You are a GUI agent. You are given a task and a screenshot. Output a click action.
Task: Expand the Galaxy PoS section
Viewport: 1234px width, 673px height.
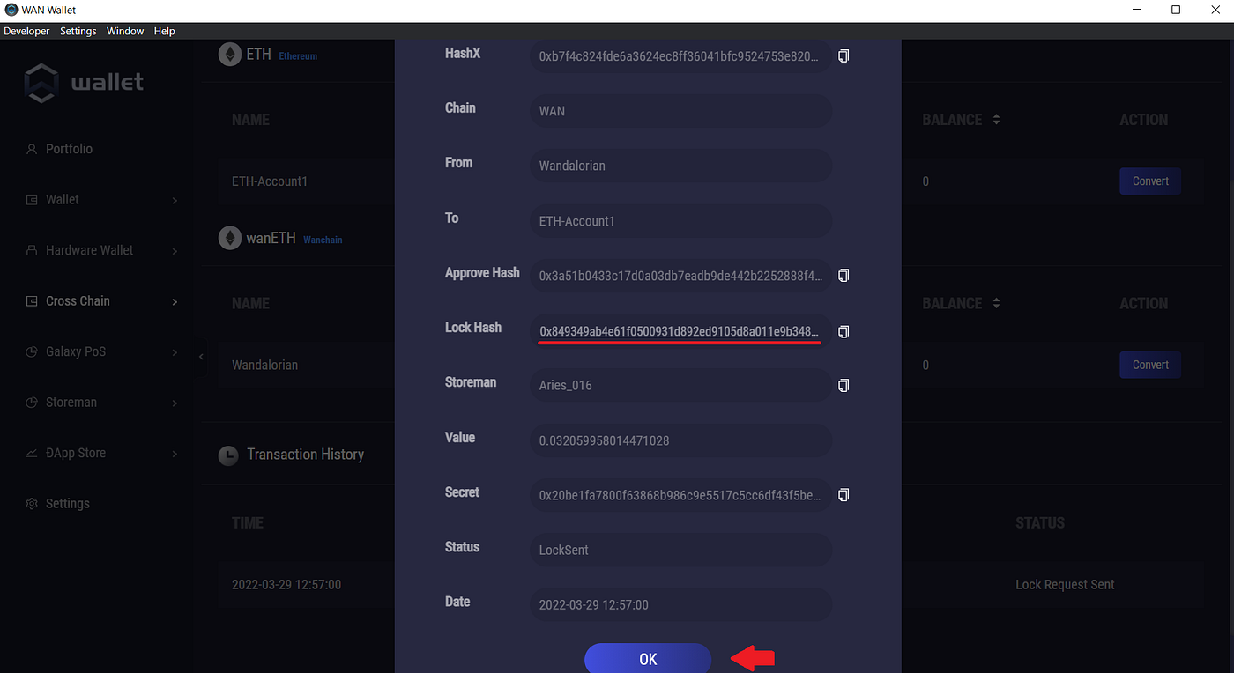(175, 352)
